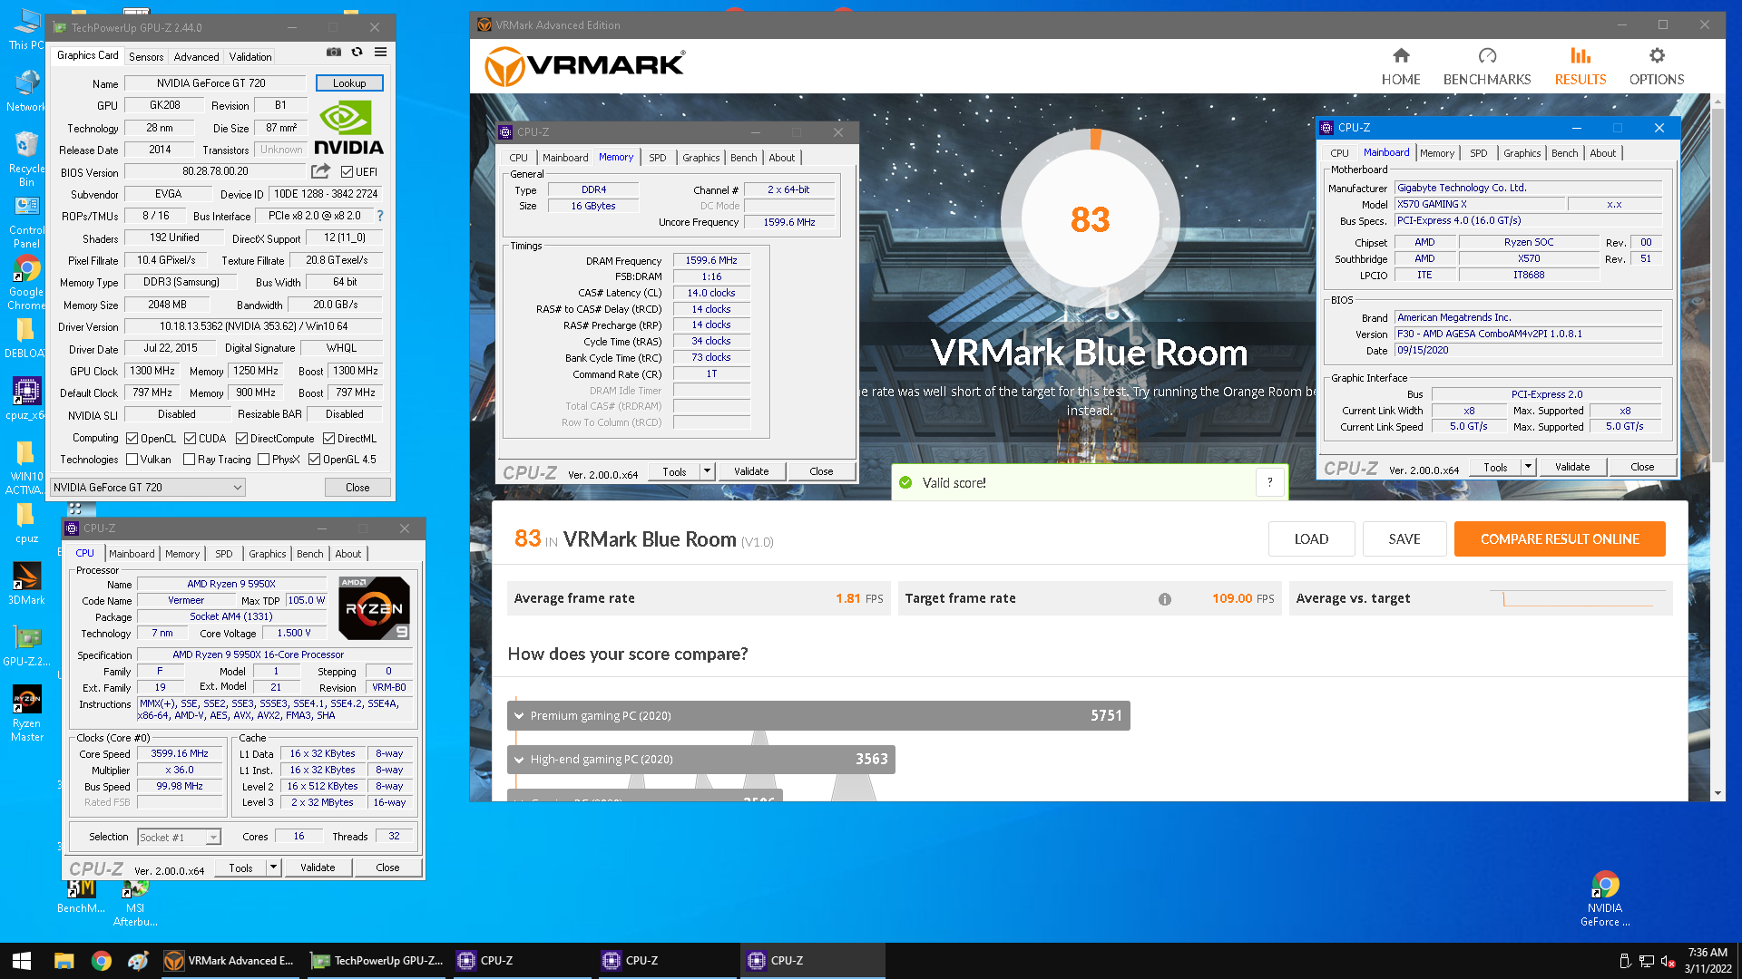1742x979 pixels.
Task: Click Validate in Mainboard CPU-Z window
Action: pos(1572,467)
